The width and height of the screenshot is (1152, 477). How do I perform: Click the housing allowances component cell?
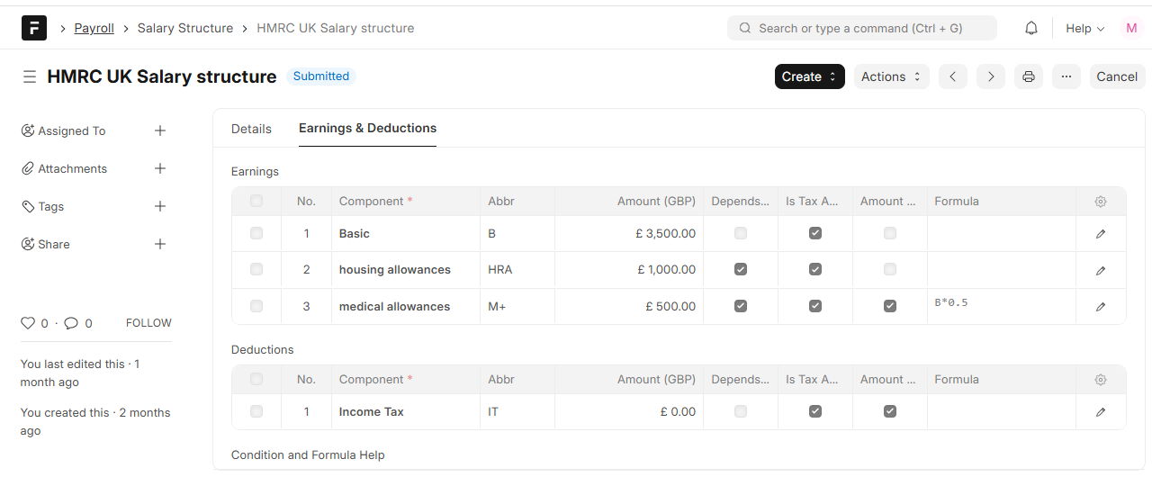(406, 270)
